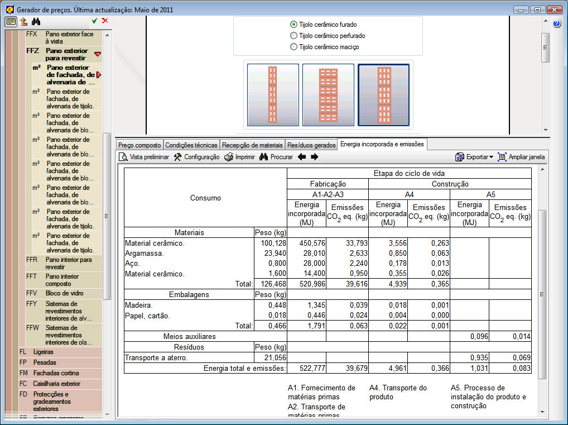Image resolution: width=568 pixels, height=425 pixels.
Task: Click the 'Argamassa.' material row
Action: point(144,253)
